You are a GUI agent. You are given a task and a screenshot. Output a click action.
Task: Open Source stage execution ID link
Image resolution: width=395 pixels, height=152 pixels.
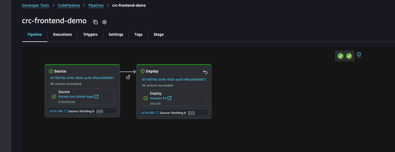[x=82, y=78]
